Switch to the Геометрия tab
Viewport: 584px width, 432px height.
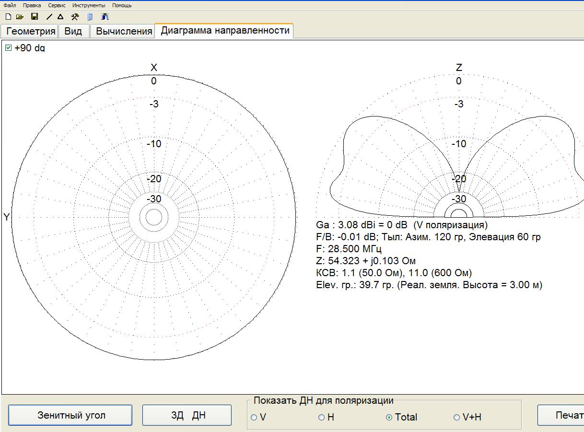click(31, 31)
